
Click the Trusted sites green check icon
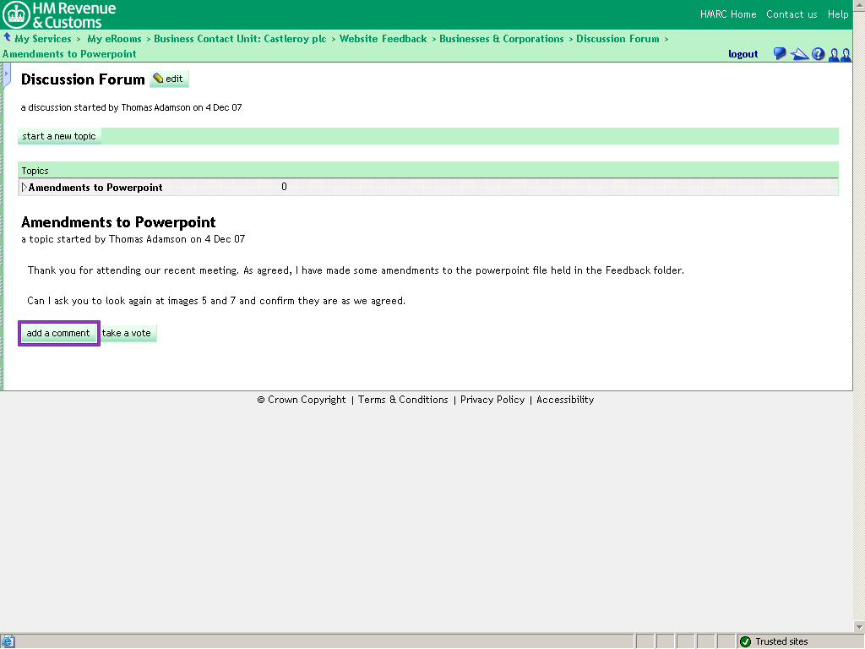click(x=745, y=641)
